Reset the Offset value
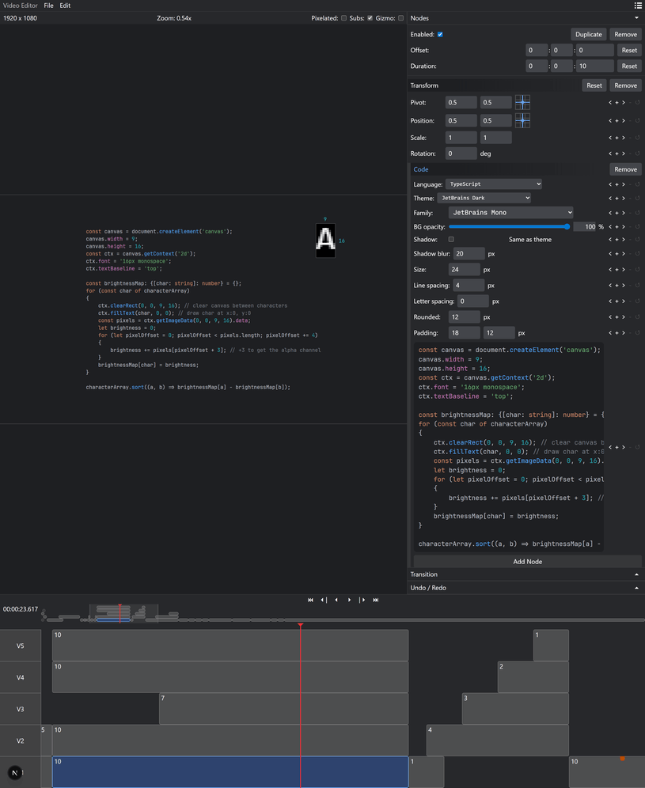645x788 pixels. [629, 51]
